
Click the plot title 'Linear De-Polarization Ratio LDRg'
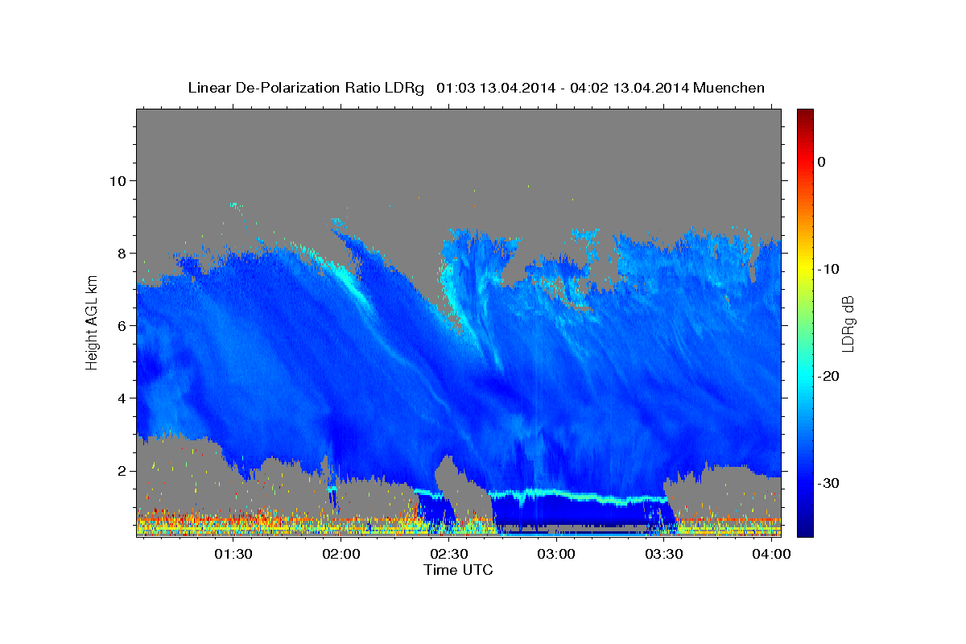[x=306, y=88]
